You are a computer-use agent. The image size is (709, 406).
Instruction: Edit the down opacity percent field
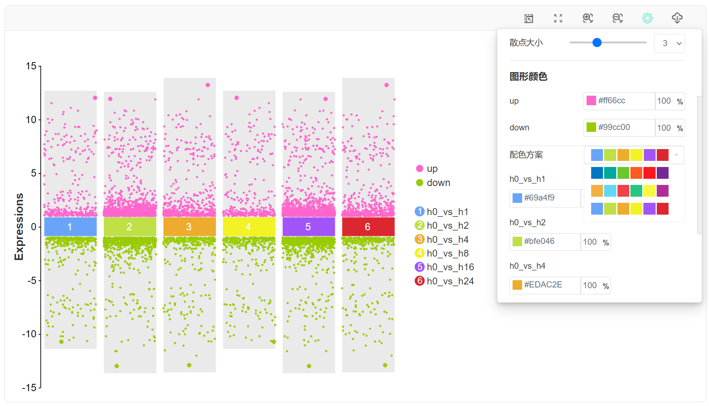(670, 128)
